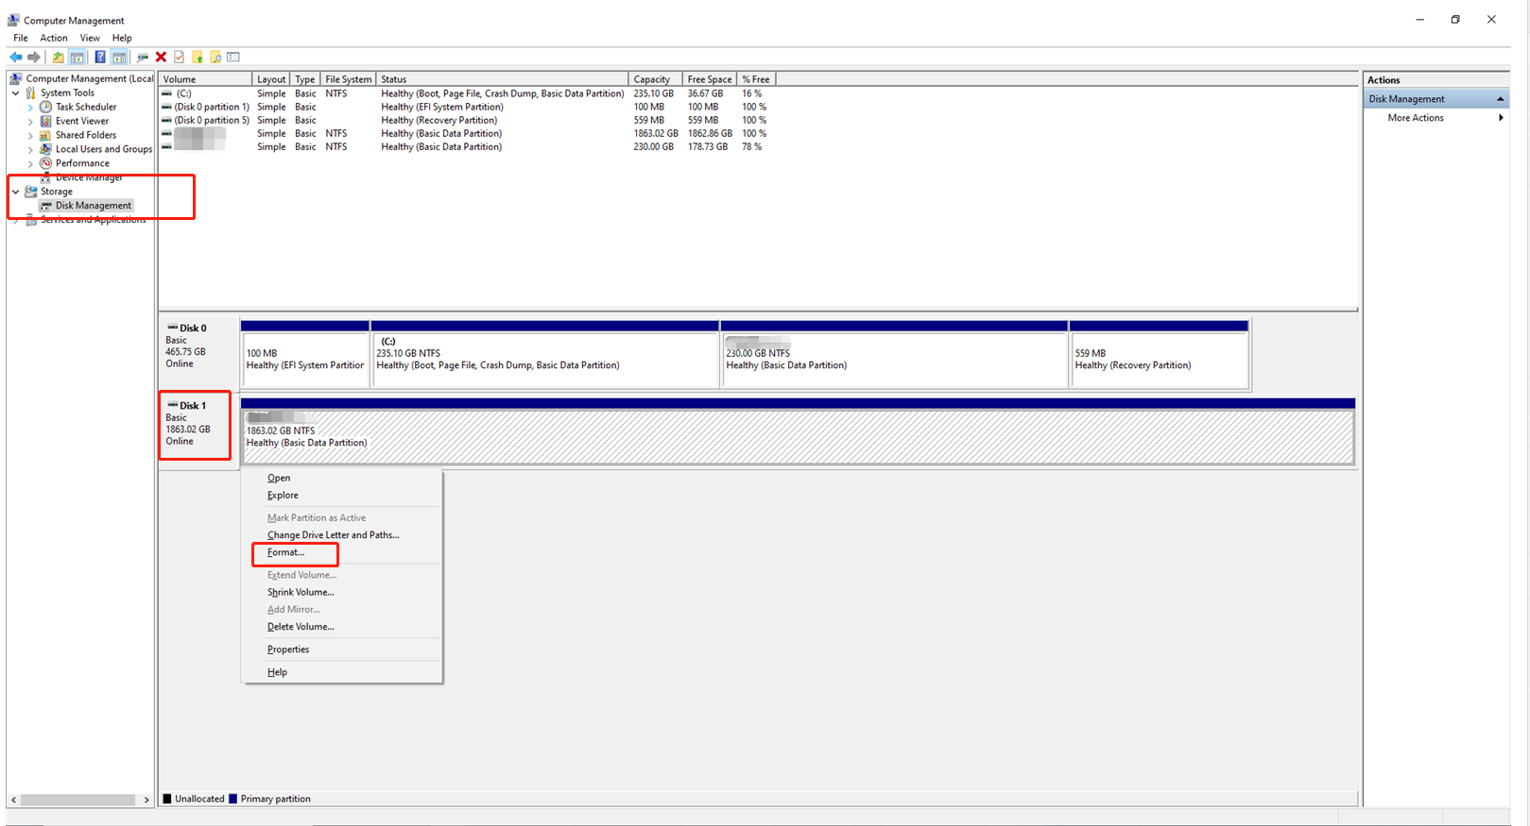Choose Format... from the context menu
This screenshot has height=826, width=1530.
pos(285,552)
